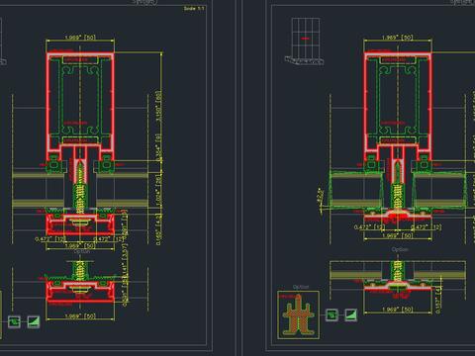Select right 0.472" [12] dimension on right sheet
This screenshot has height=356, width=475.
(426, 227)
